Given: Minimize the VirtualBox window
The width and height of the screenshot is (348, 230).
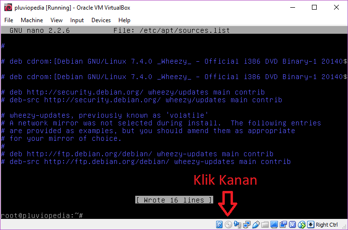Looking at the screenshot, I should (x=293, y=7).
